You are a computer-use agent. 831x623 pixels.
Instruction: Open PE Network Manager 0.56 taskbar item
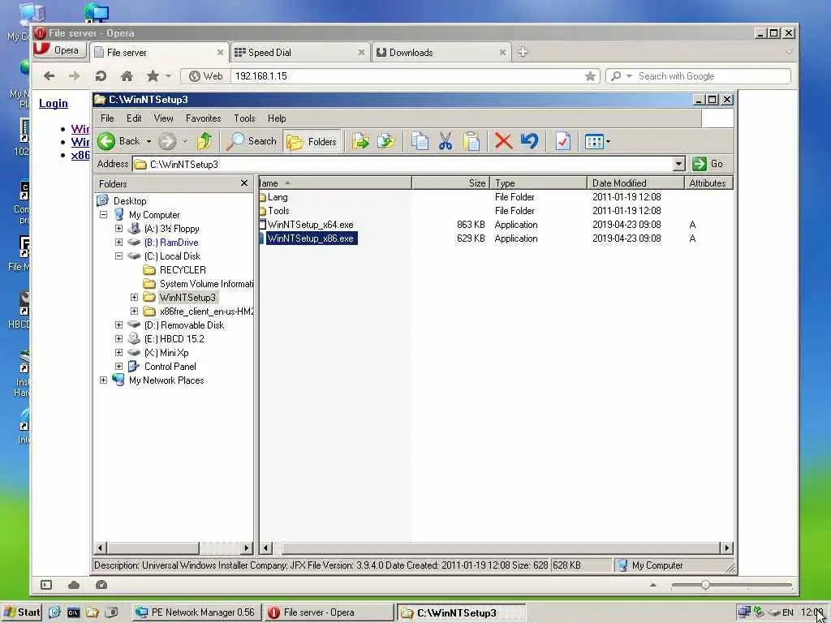(x=196, y=612)
